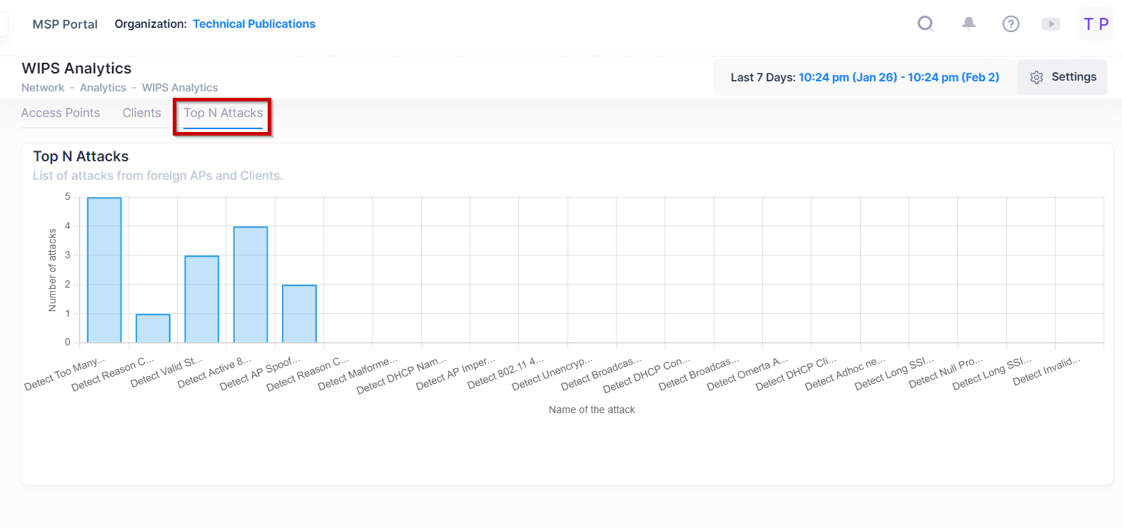The image size is (1122, 528).
Task: Switch to the Access Points tab
Action: point(61,113)
